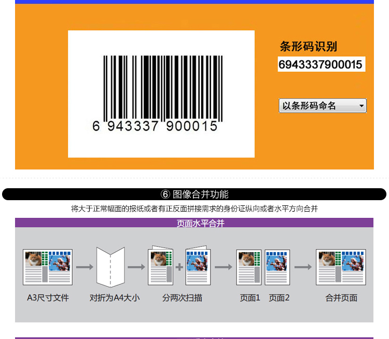Screen dimensions: 389x339
Task: Click the 页面1 document thumbnail
Action: [x=249, y=267]
